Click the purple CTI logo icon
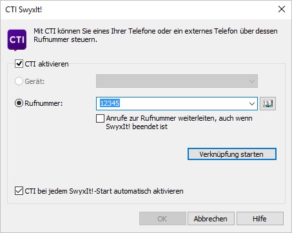Image resolution: width=292 pixels, height=233 pixels. click(17, 40)
